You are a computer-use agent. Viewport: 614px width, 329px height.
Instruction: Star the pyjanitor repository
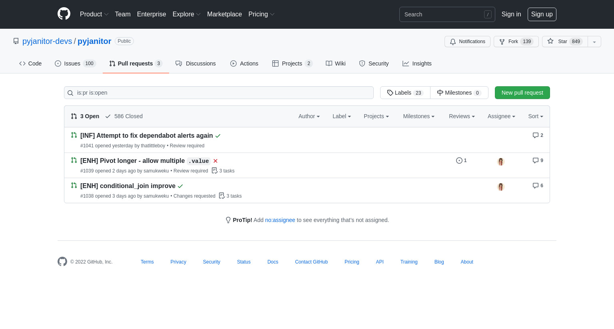pos(565,42)
